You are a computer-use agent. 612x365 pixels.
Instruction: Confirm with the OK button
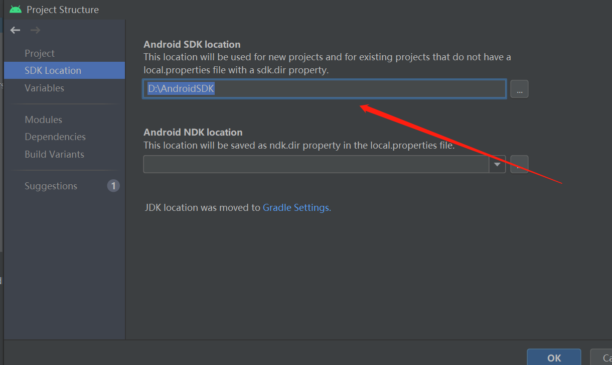click(554, 357)
